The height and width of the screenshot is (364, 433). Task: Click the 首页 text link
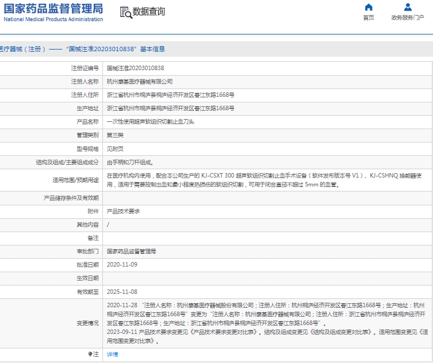[x=368, y=18]
